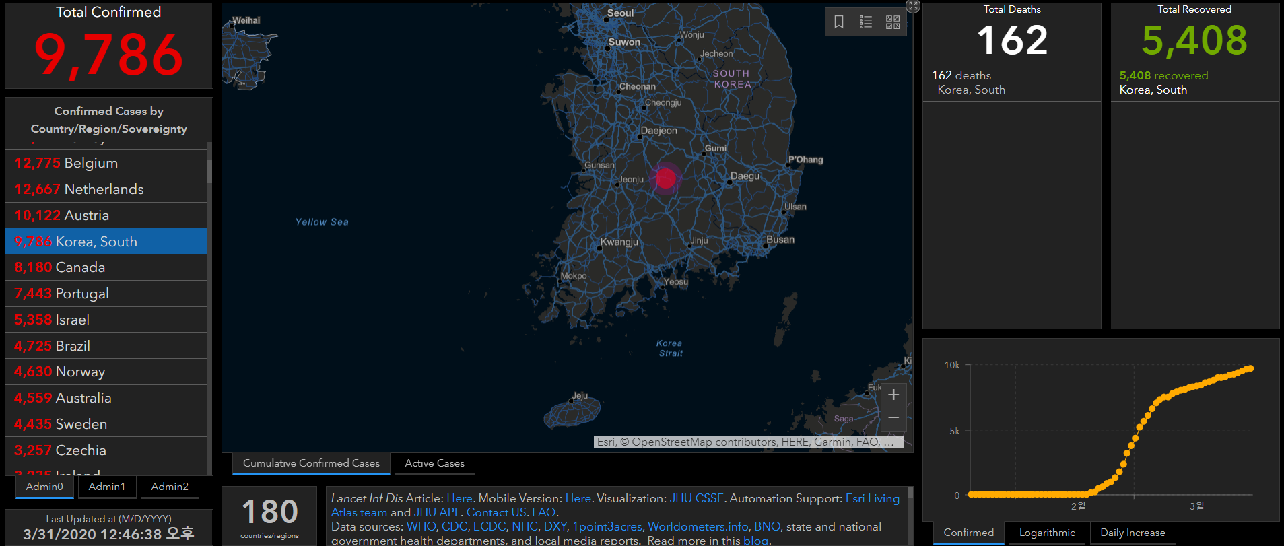Open the JHU APL link
The width and height of the screenshot is (1284, 546).
point(437,512)
